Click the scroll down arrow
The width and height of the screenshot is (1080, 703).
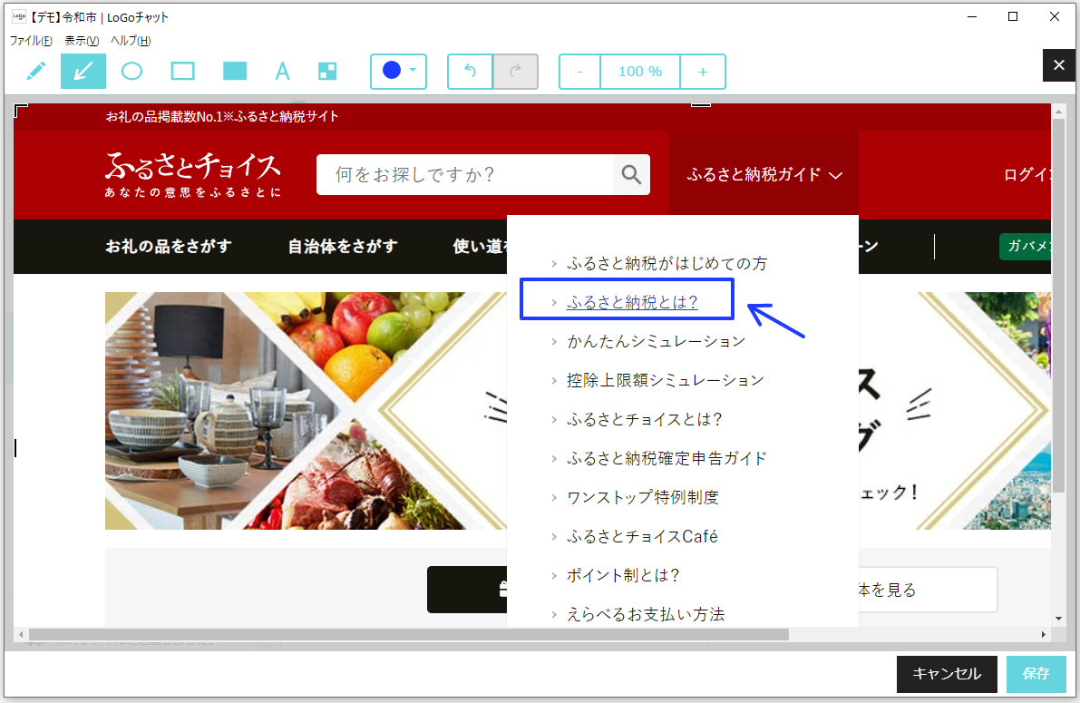tap(1058, 619)
